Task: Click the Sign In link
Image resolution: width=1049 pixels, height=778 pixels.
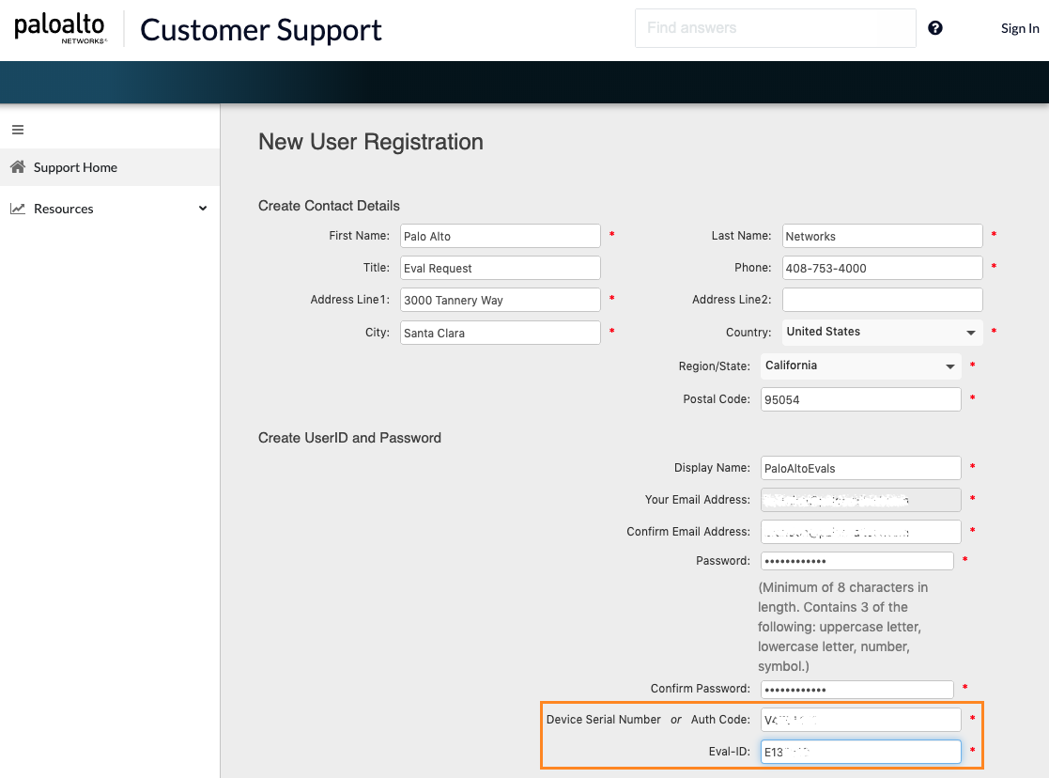Action: click(x=1020, y=28)
